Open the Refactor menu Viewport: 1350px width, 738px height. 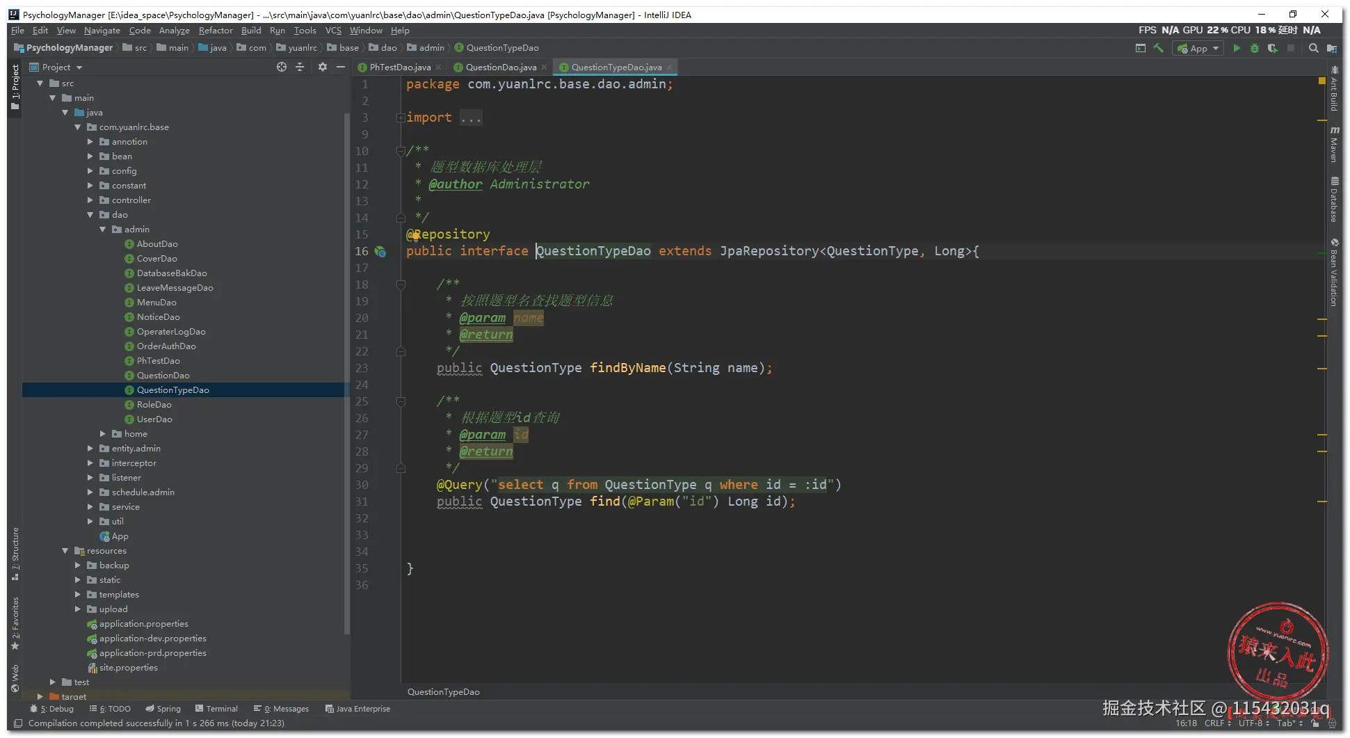pyautogui.click(x=216, y=30)
